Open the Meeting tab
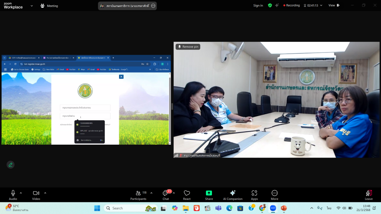 (49, 6)
